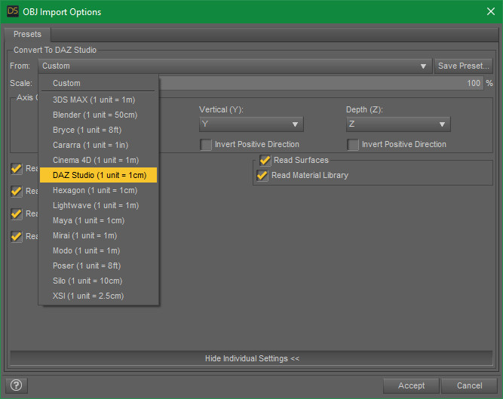The width and height of the screenshot is (503, 399).
Task: Pick Mirai (1 unit = 1m) preset
Action: 98,235
